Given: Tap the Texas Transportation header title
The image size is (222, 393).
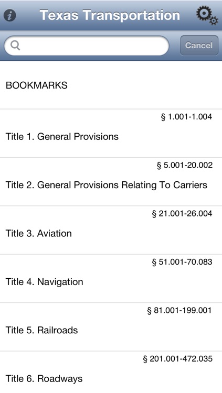Looking at the screenshot, I should coord(110,15).
